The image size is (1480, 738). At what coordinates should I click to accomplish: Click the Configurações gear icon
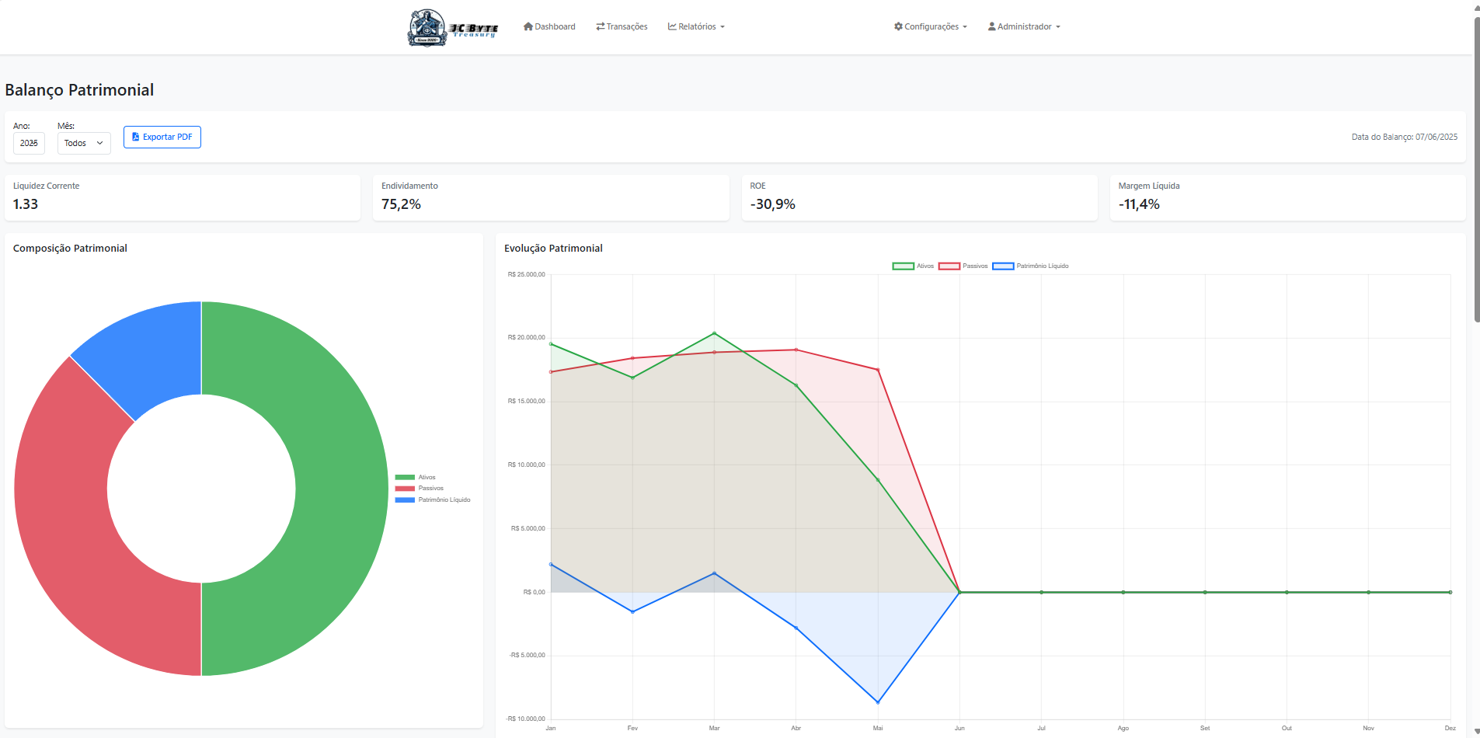tap(898, 26)
